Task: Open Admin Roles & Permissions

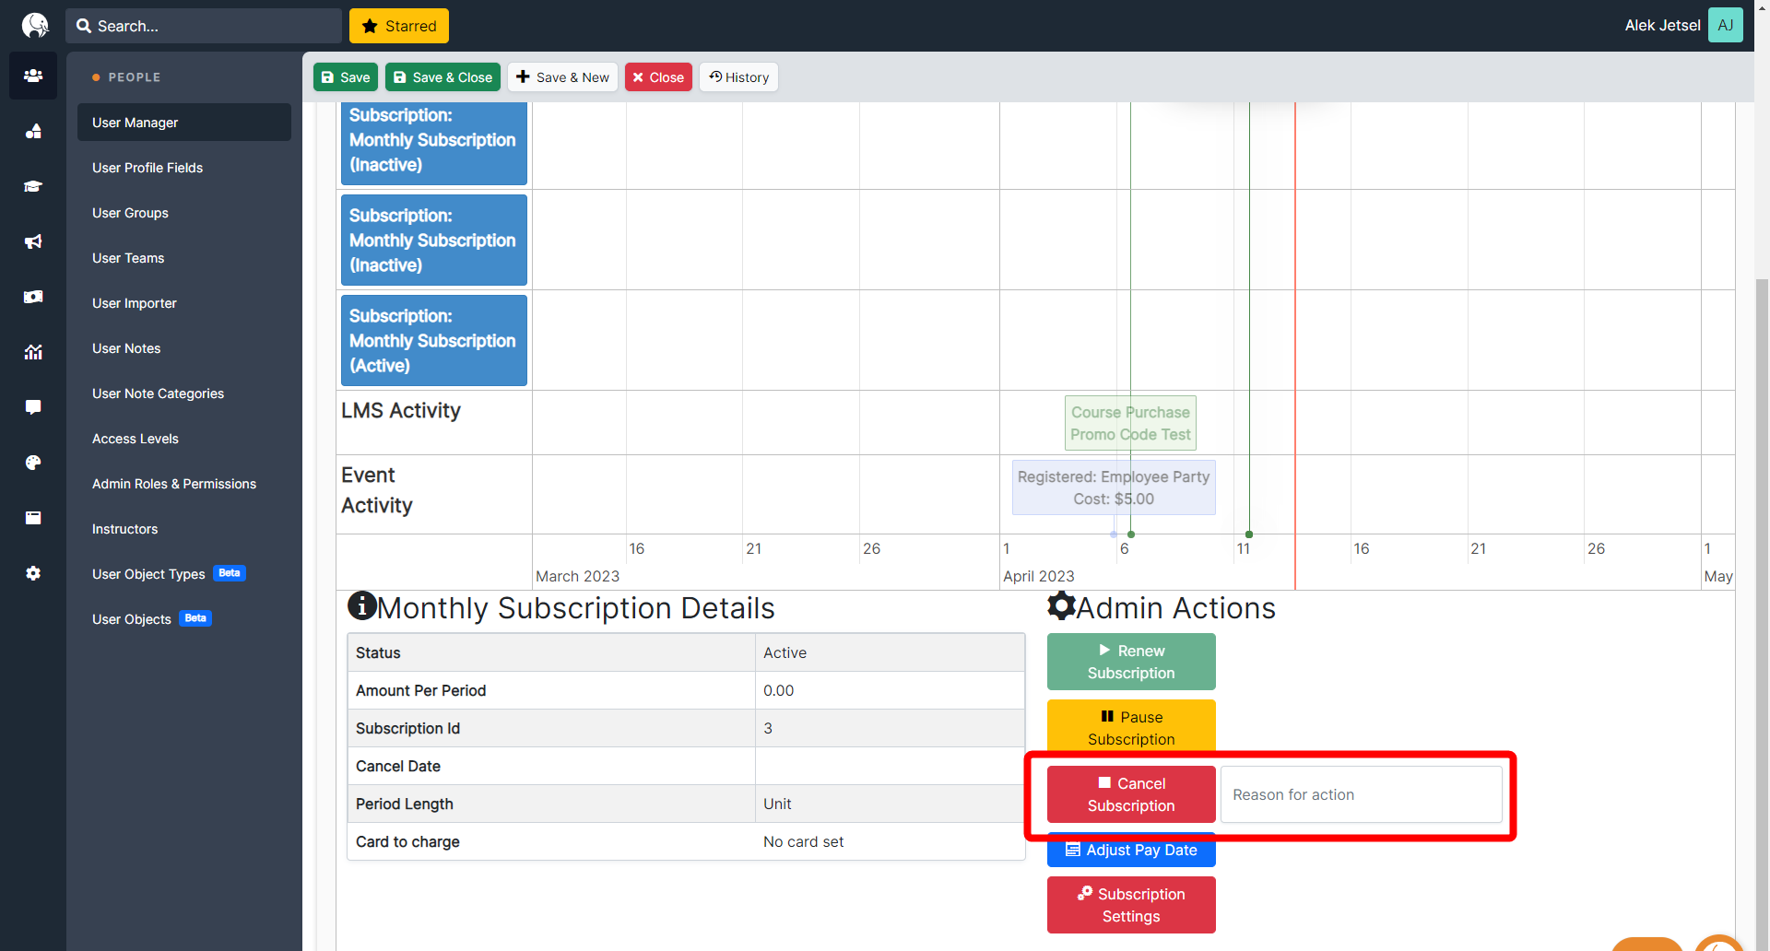Action: point(184,484)
